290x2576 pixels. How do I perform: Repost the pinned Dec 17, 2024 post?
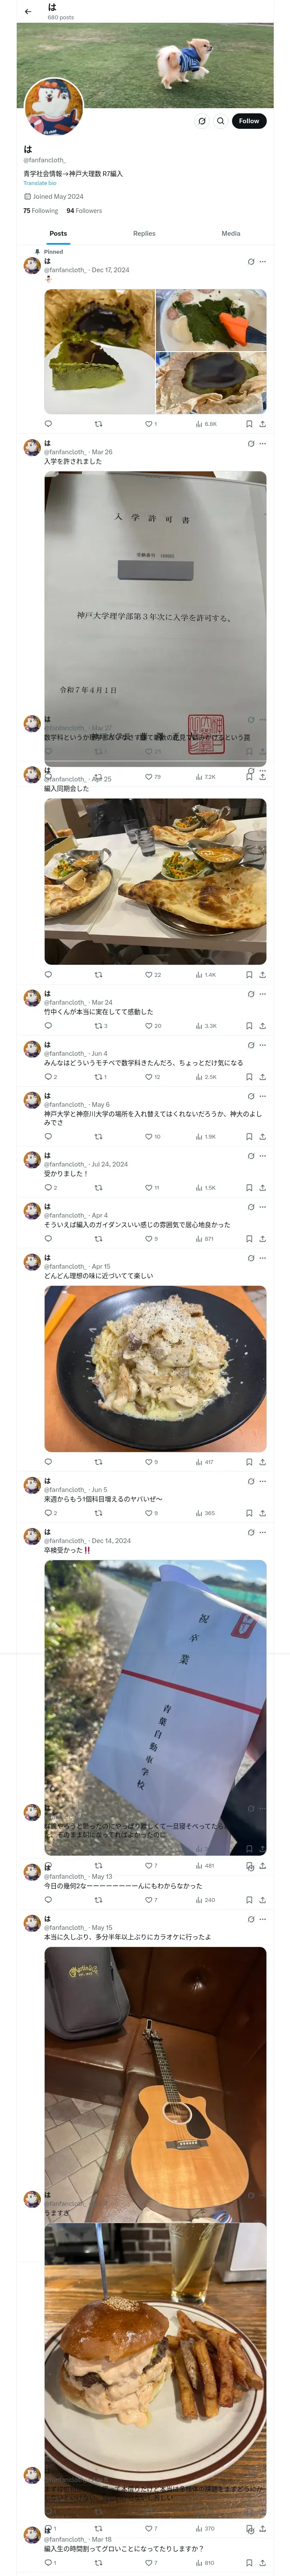[x=98, y=423]
